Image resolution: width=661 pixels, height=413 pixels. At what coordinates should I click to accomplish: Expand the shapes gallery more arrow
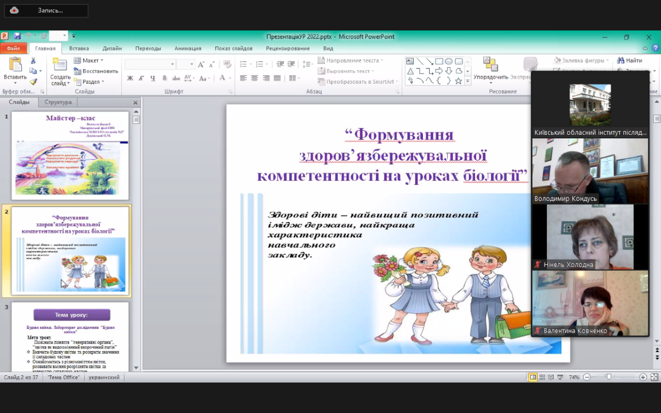tap(467, 81)
